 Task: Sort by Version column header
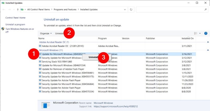126,38
